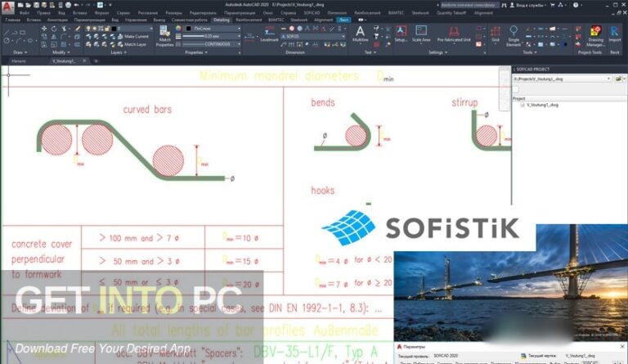Click the open folder icon in SOFiCAD Project
This screenshot has width=628, height=364.
click(x=619, y=79)
